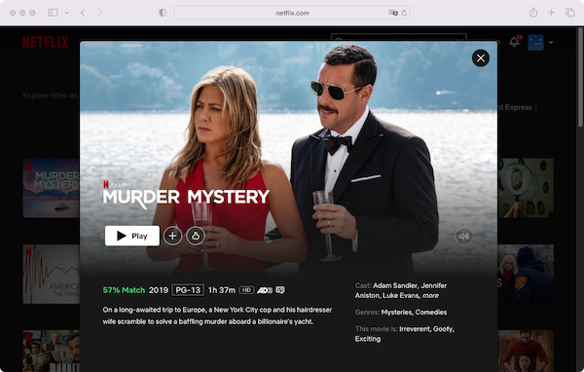The image size is (584, 372).
Task: Browse the Mysteries genre
Action: 397,313
